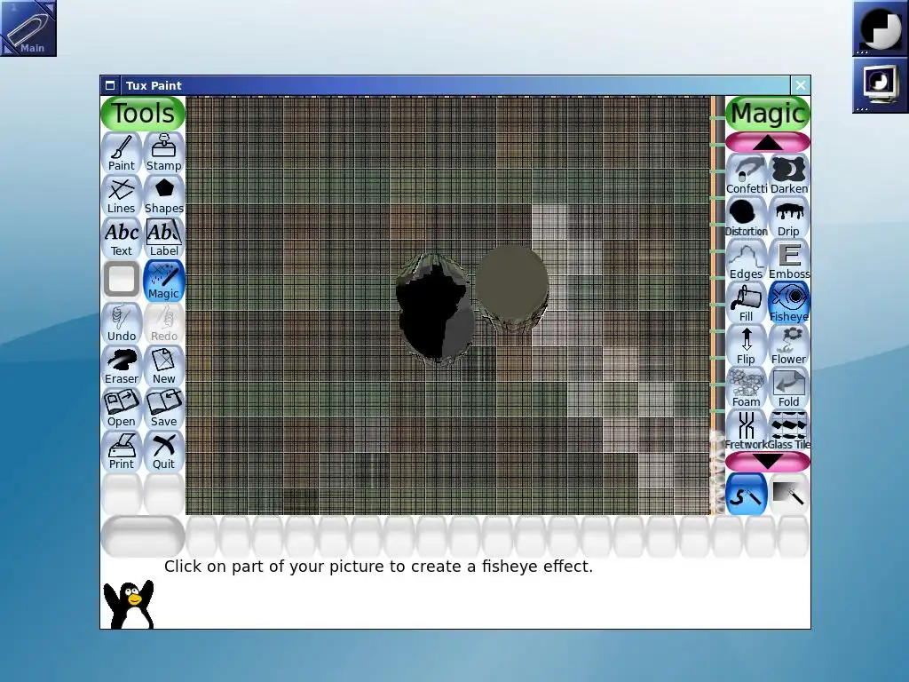Select the Text tool
This screenshot has height=682, width=909.
pos(121,238)
